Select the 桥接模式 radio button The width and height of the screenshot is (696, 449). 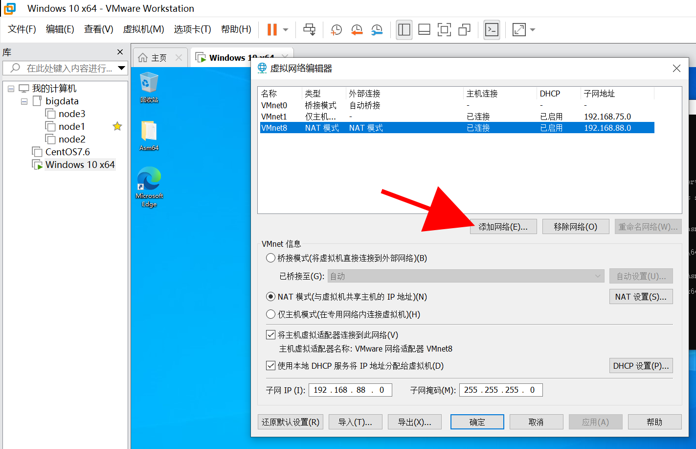(x=270, y=258)
